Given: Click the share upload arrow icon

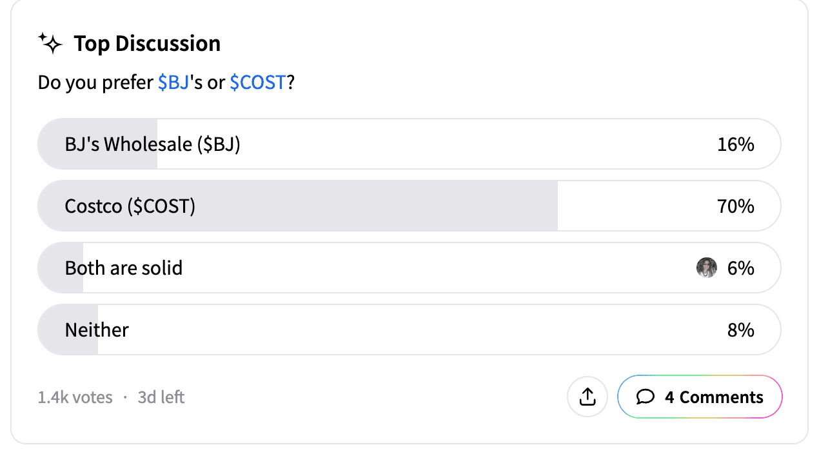Looking at the screenshot, I should click(x=587, y=397).
